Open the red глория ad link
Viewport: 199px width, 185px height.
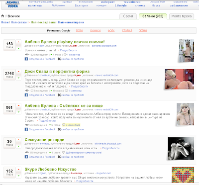tap(127, 30)
